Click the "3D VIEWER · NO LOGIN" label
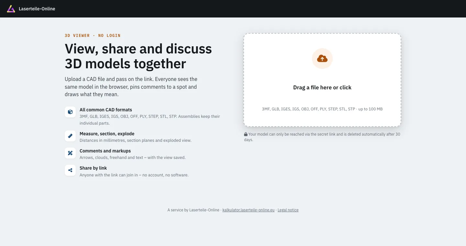 tap(93, 36)
